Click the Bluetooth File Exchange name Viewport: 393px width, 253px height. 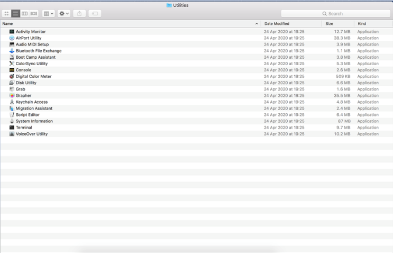tap(39, 51)
